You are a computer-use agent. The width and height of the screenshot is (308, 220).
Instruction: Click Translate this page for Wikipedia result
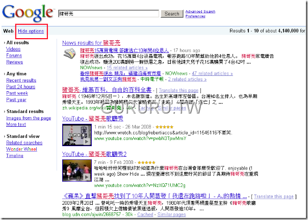coord(179,90)
